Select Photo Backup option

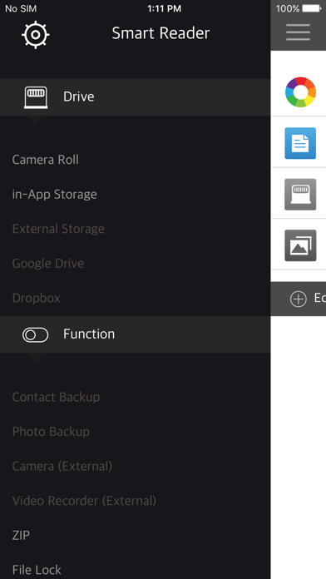coord(51,432)
